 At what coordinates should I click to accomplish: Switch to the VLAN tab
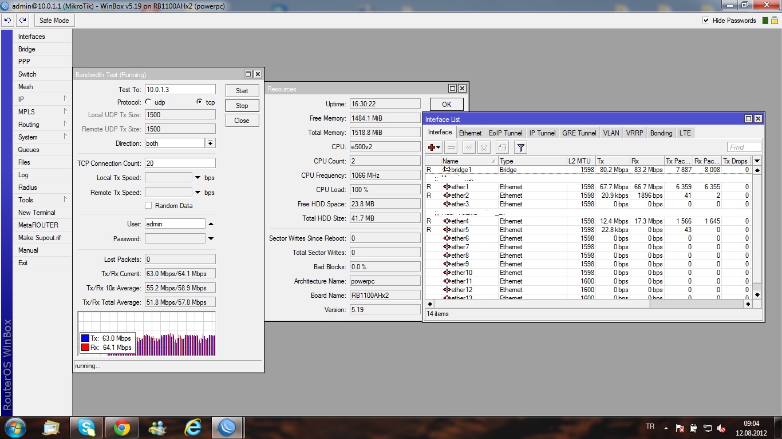[x=611, y=133]
